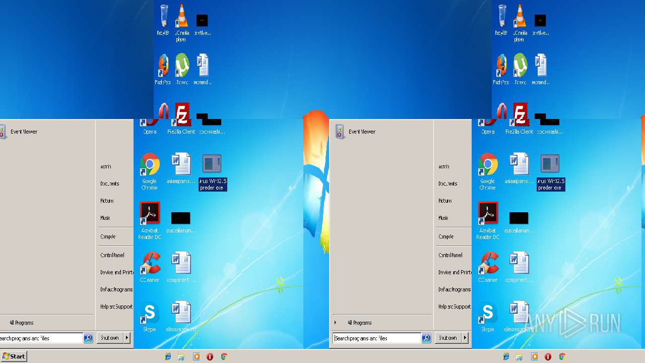Open Recycle Bin on the right desktop copy
Image resolution: width=645 pixels, height=363 pixels.
point(501,20)
